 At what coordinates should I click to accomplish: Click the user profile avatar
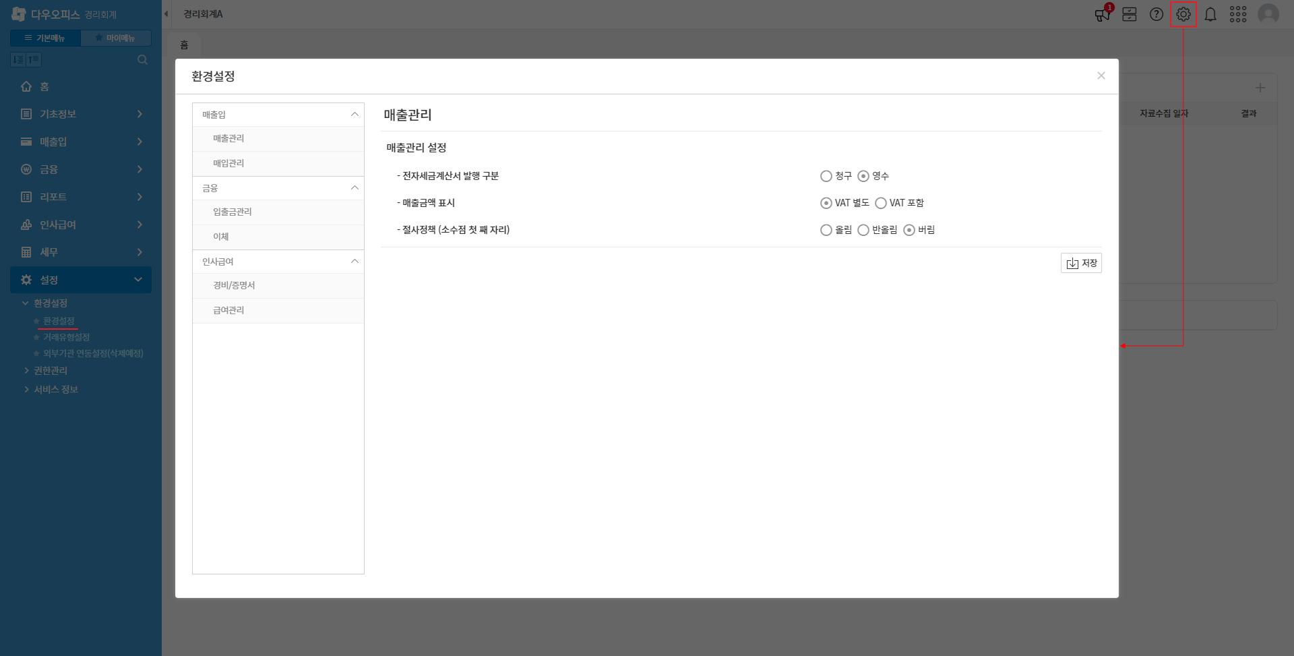click(x=1268, y=14)
